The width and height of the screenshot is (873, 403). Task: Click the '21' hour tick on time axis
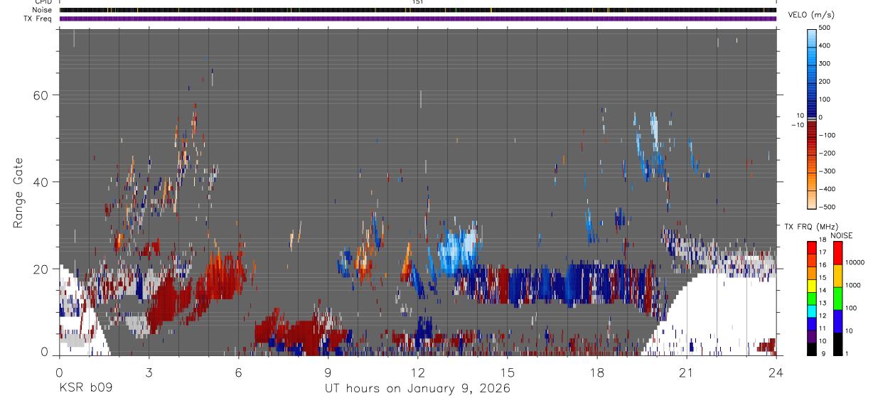[x=686, y=372]
